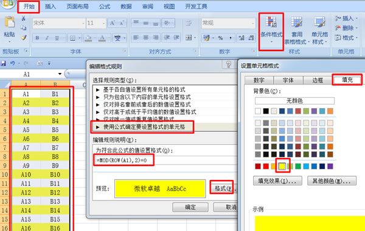
Task: Click the Orientation text angle icon
Action: click(167, 23)
